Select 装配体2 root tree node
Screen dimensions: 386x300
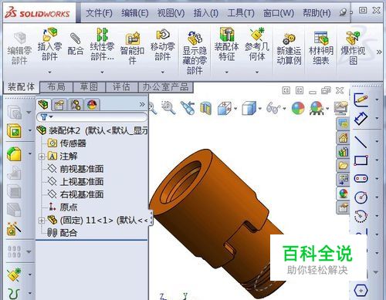(93, 131)
